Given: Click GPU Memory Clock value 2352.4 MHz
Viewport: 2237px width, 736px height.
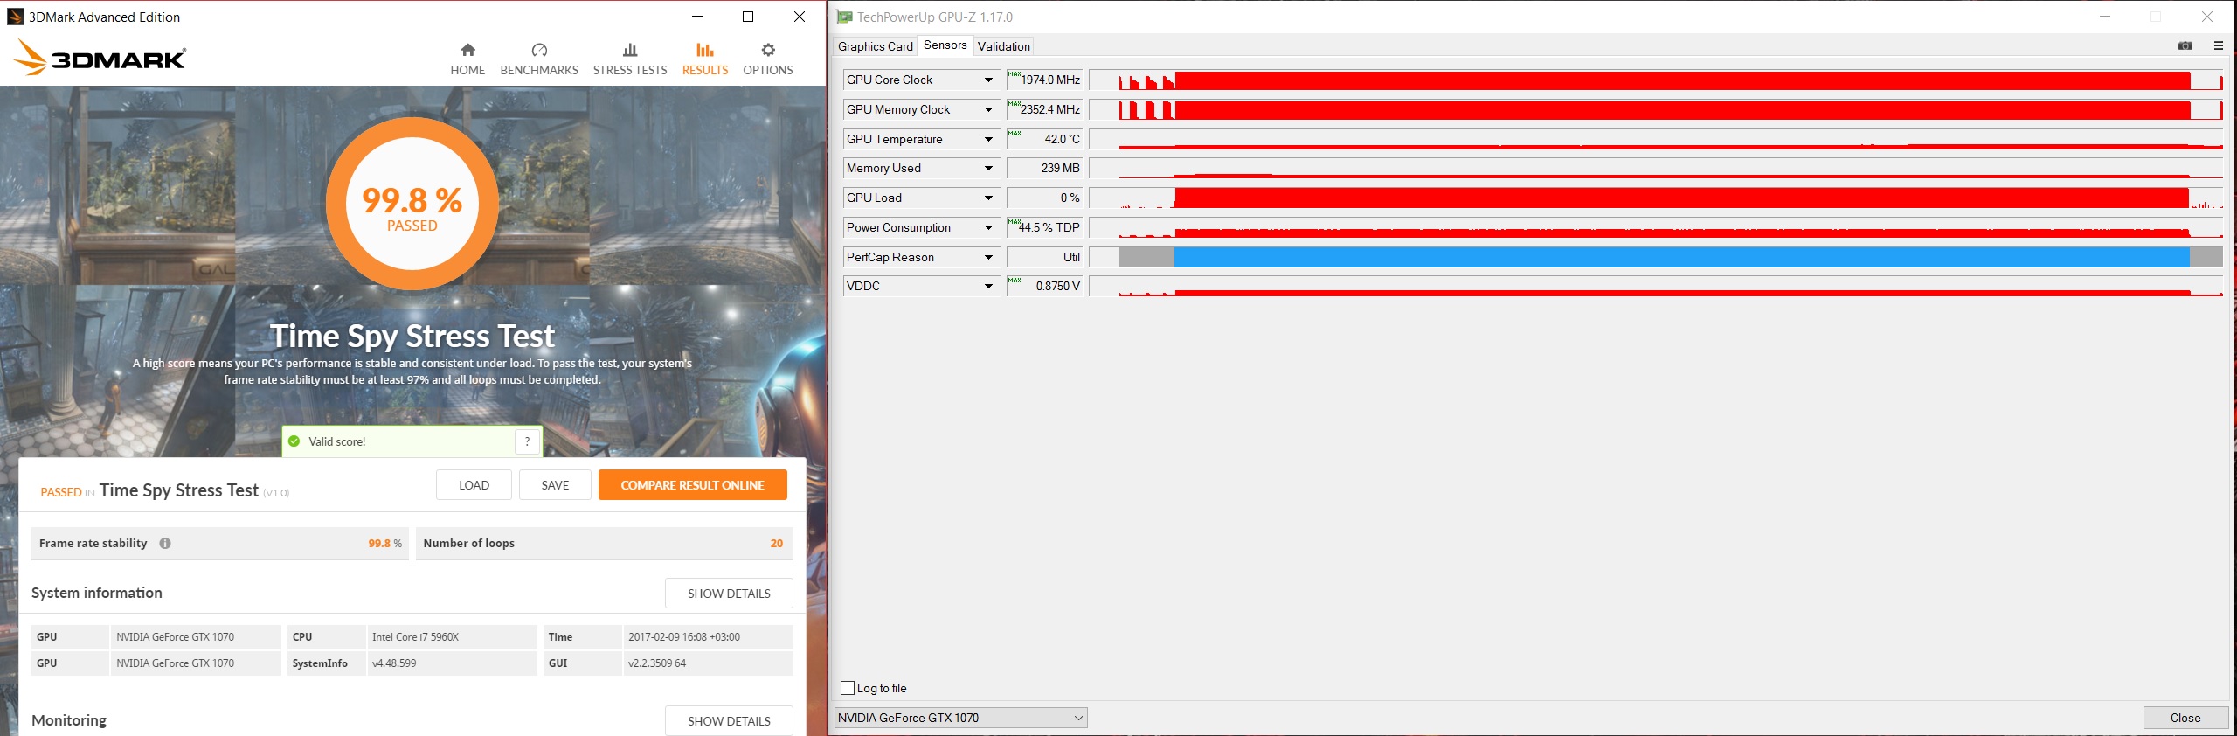Looking at the screenshot, I should 1044,109.
